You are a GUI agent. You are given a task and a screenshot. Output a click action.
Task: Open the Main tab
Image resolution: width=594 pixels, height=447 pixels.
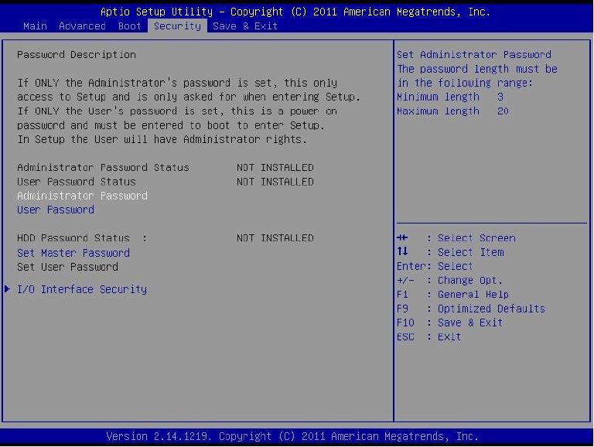pyautogui.click(x=35, y=26)
